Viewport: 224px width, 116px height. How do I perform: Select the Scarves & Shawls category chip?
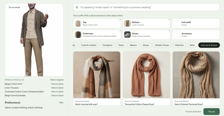click(x=209, y=45)
